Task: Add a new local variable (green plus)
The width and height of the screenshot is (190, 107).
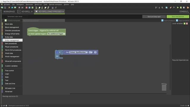Action: pyautogui.click(x=184, y=23)
